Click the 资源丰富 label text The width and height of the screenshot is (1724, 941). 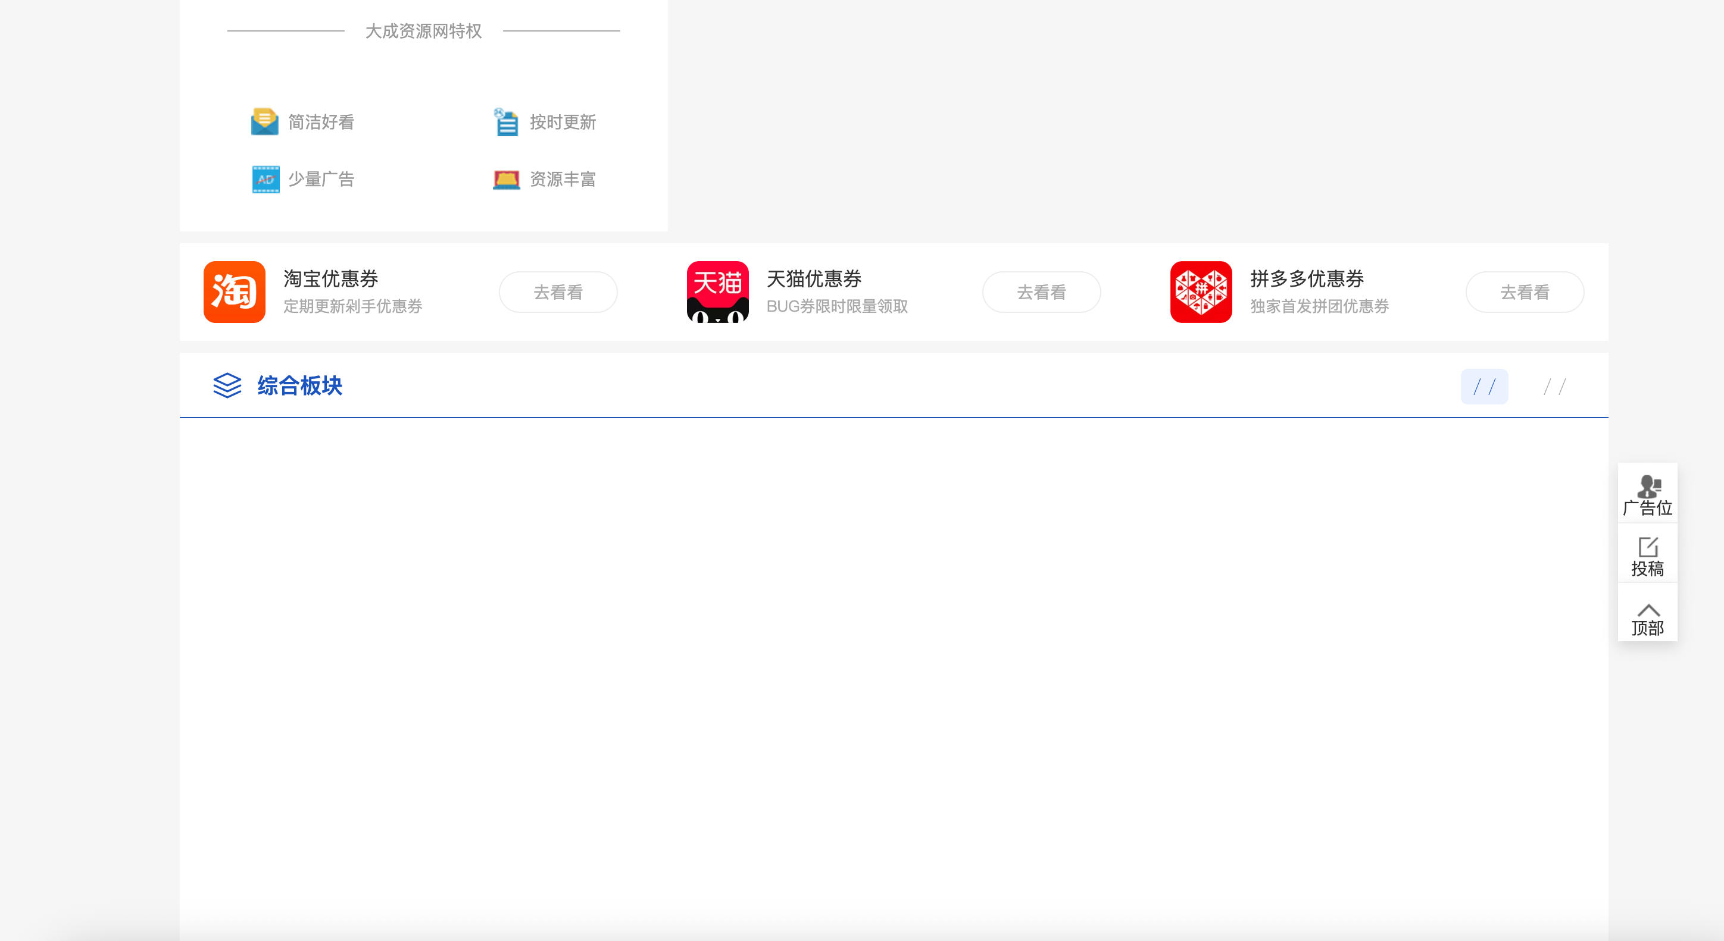(x=563, y=179)
